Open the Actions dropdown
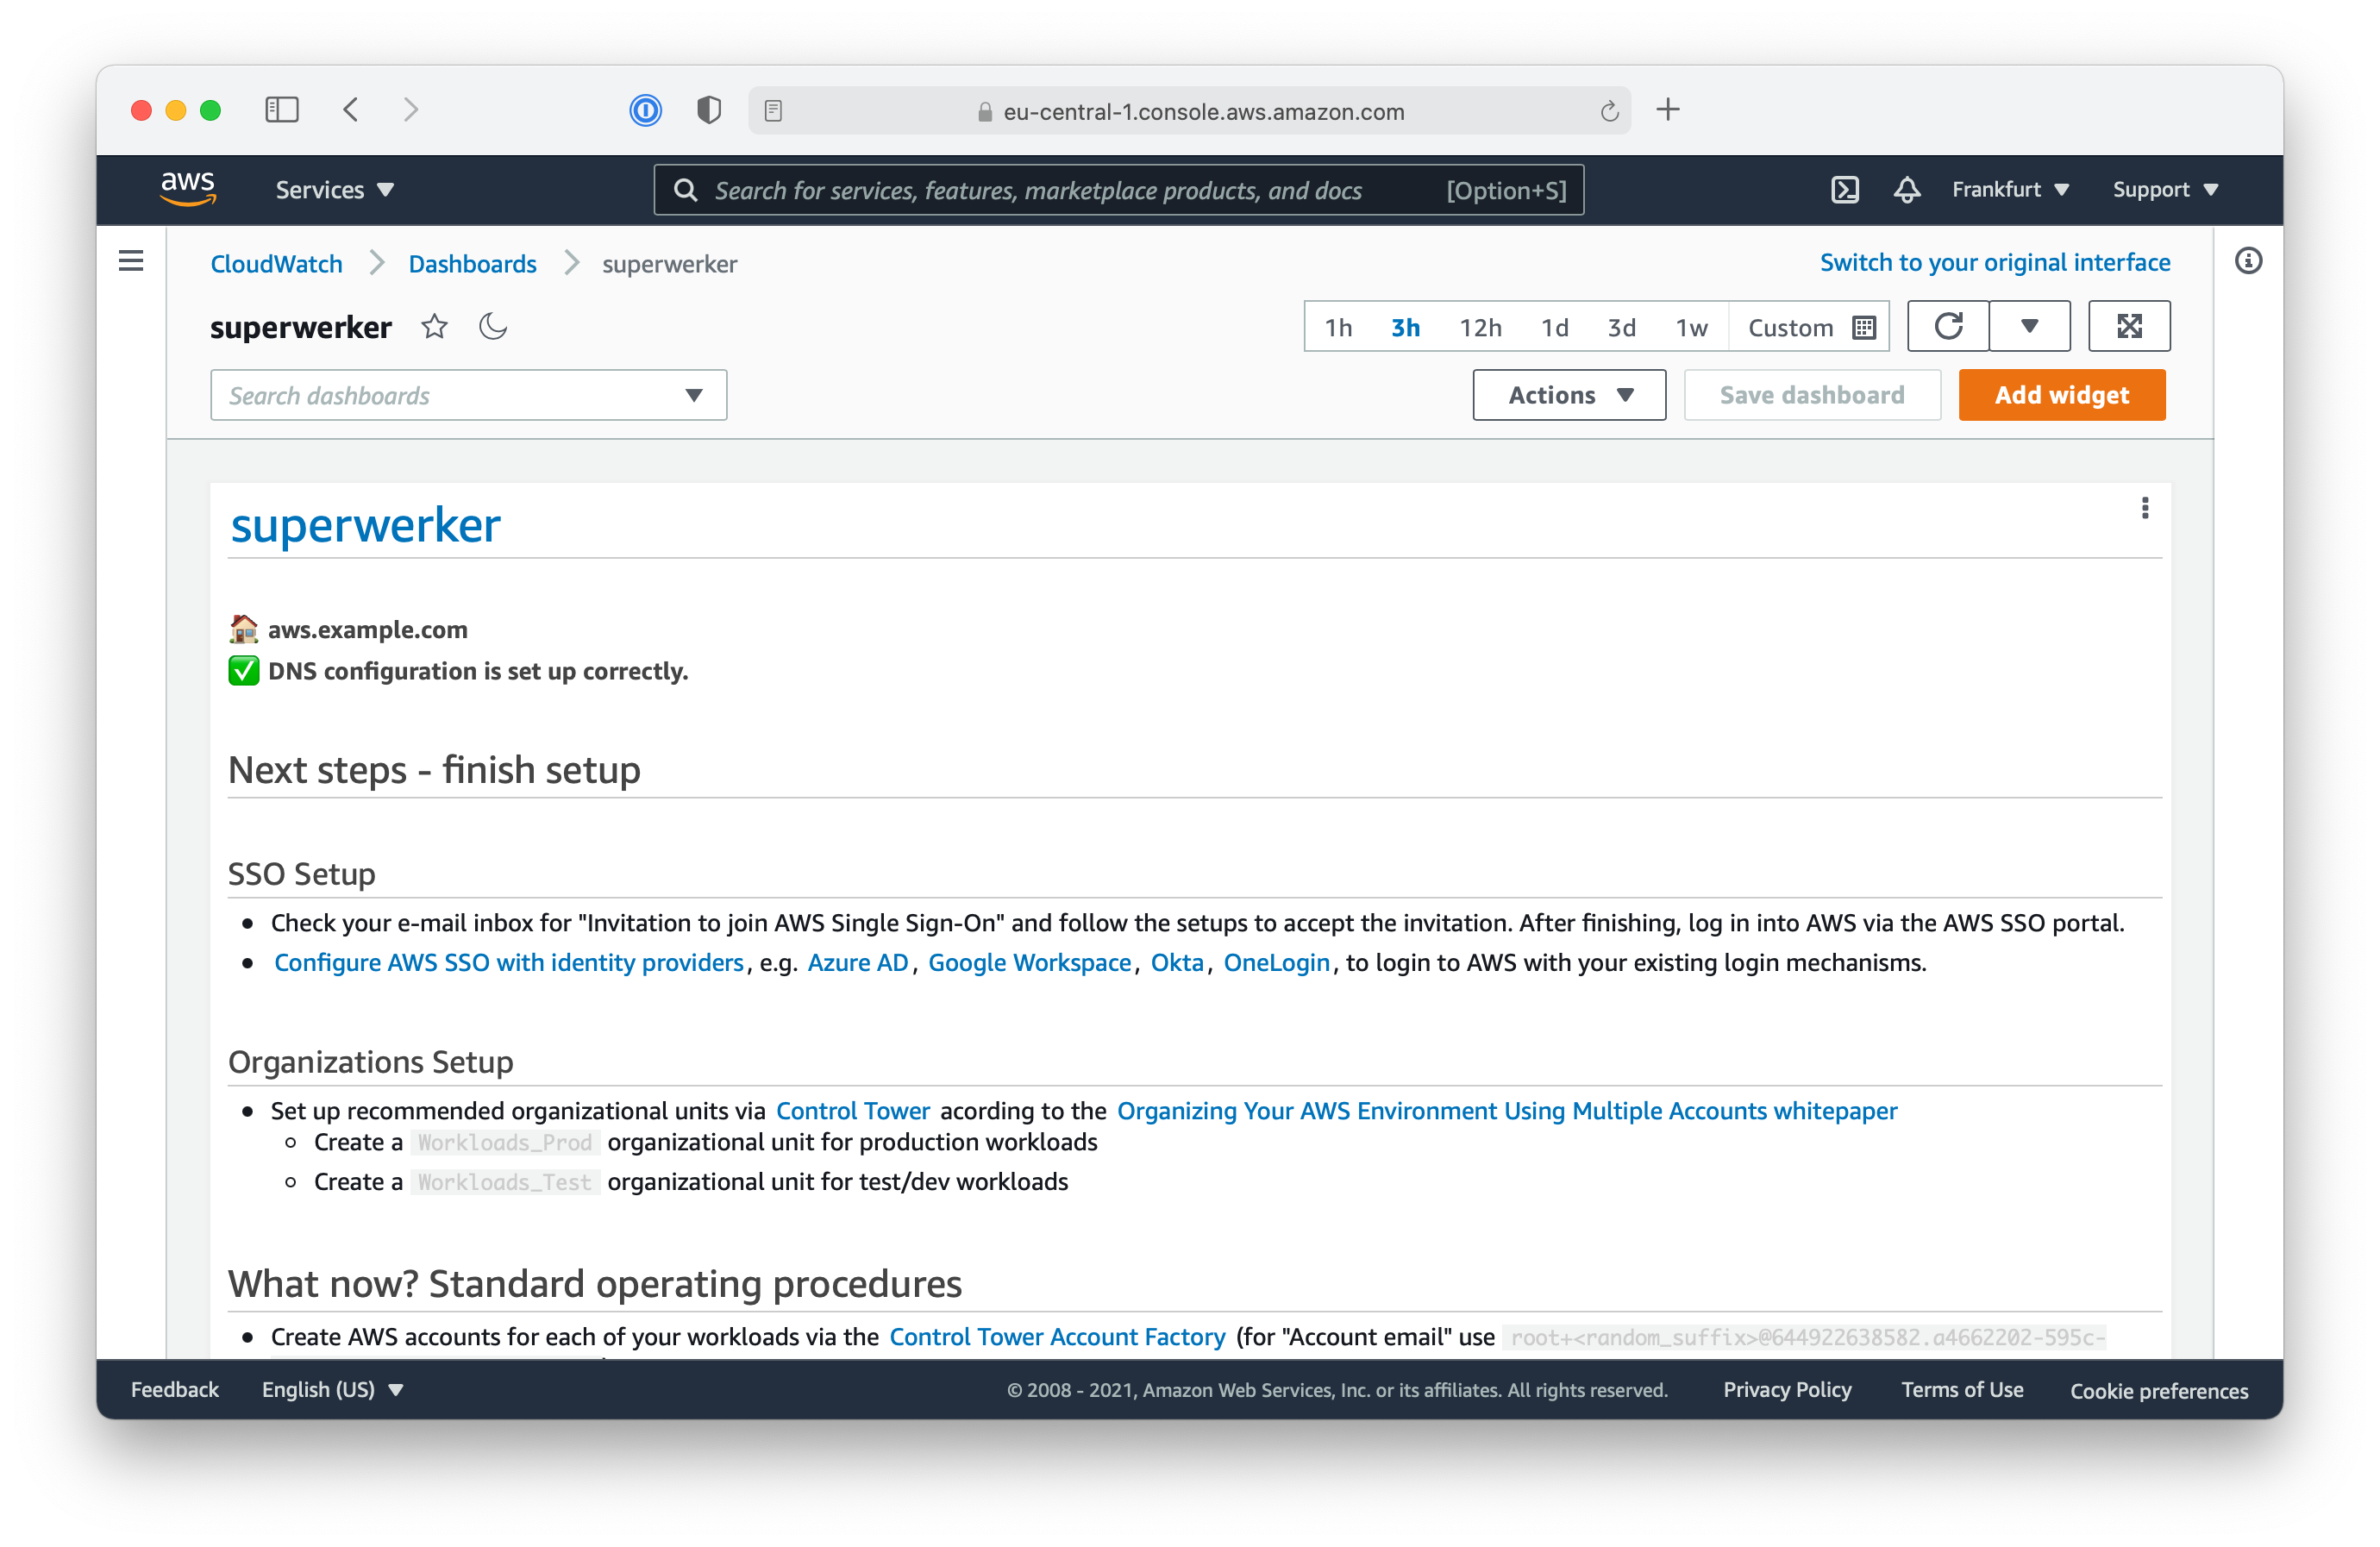The height and width of the screenshot is (1547, 2380). (x=1569, y=395)
